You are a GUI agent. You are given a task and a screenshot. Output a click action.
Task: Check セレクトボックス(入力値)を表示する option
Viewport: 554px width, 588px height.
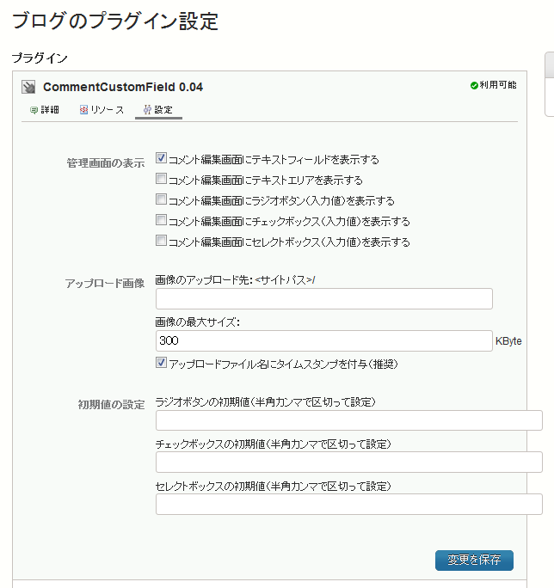[x=161, y=241]
